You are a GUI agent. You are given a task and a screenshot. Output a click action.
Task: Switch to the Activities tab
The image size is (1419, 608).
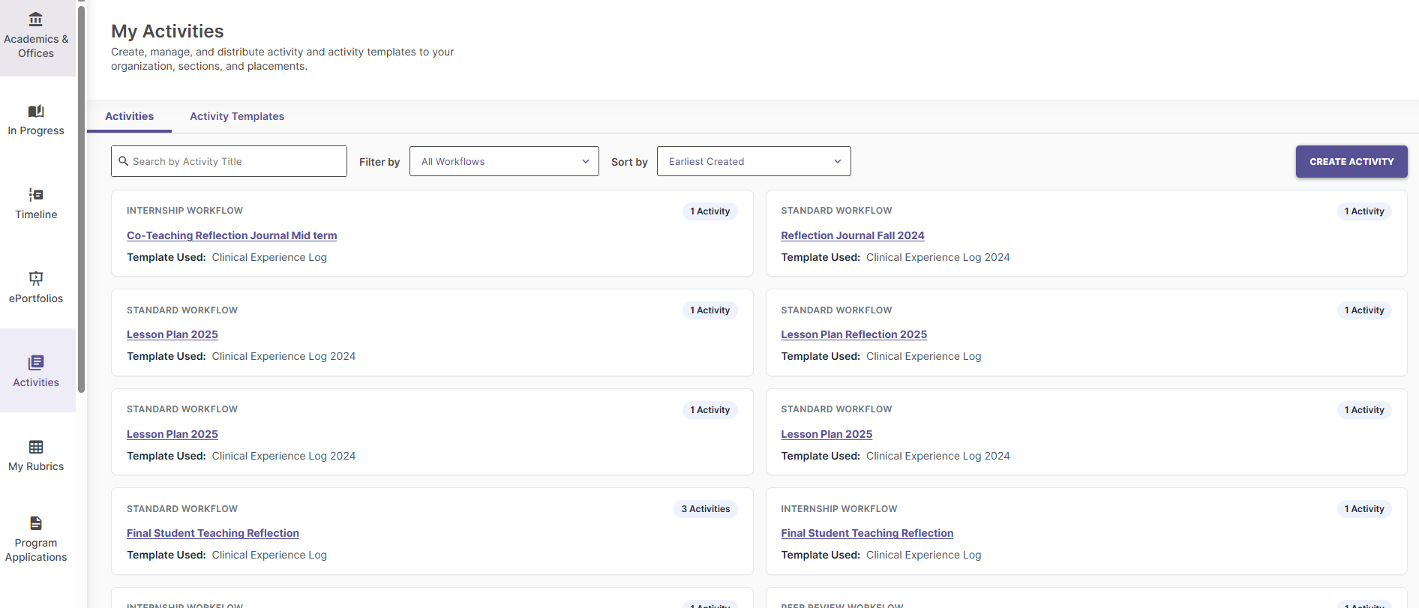129,116
